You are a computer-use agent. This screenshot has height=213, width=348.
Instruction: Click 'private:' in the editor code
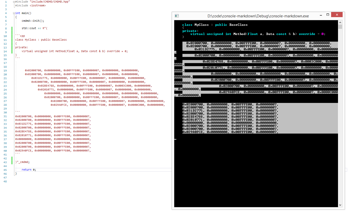pos(21,48)
